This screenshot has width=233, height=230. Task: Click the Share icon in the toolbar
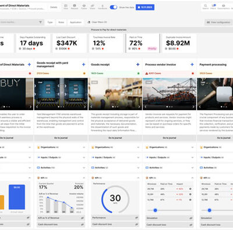(x=93, y=7)
